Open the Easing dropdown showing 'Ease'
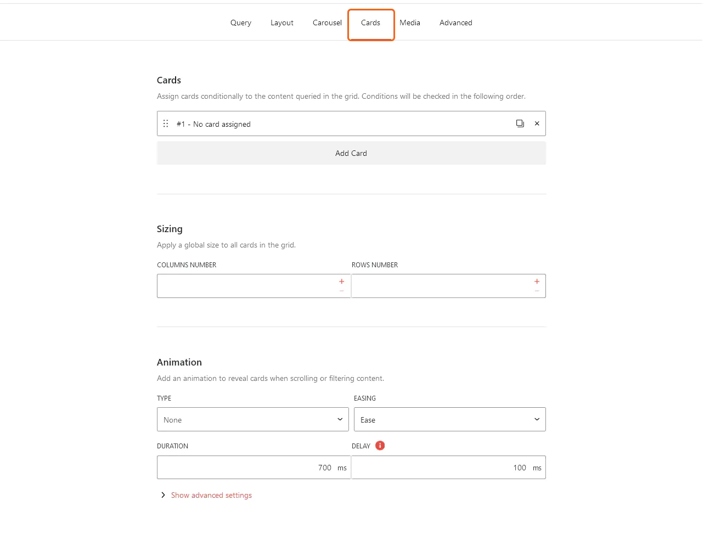This screenshot has width=704, height=534. [449, 419]
